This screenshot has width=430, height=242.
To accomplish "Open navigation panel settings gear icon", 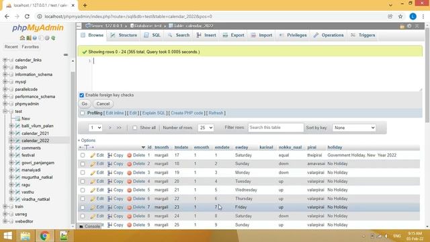I will [x=47, y=38].
